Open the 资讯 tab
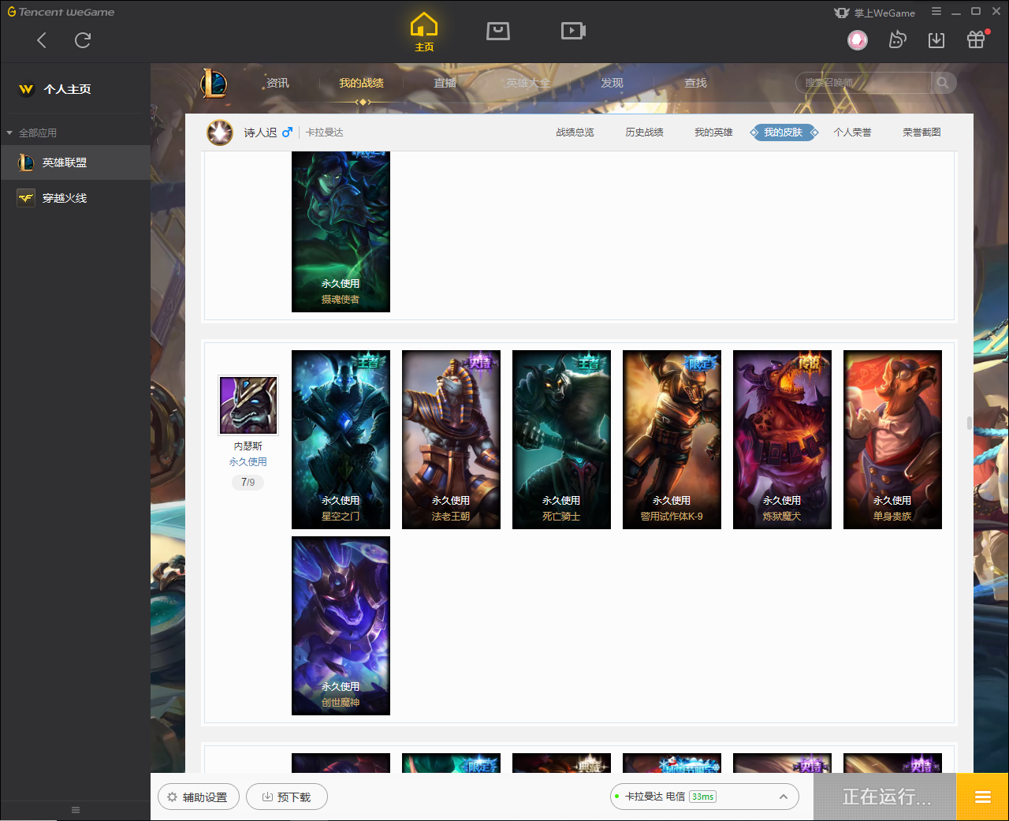This screenshot has height=821, width=1009. (x=277, y=83)
